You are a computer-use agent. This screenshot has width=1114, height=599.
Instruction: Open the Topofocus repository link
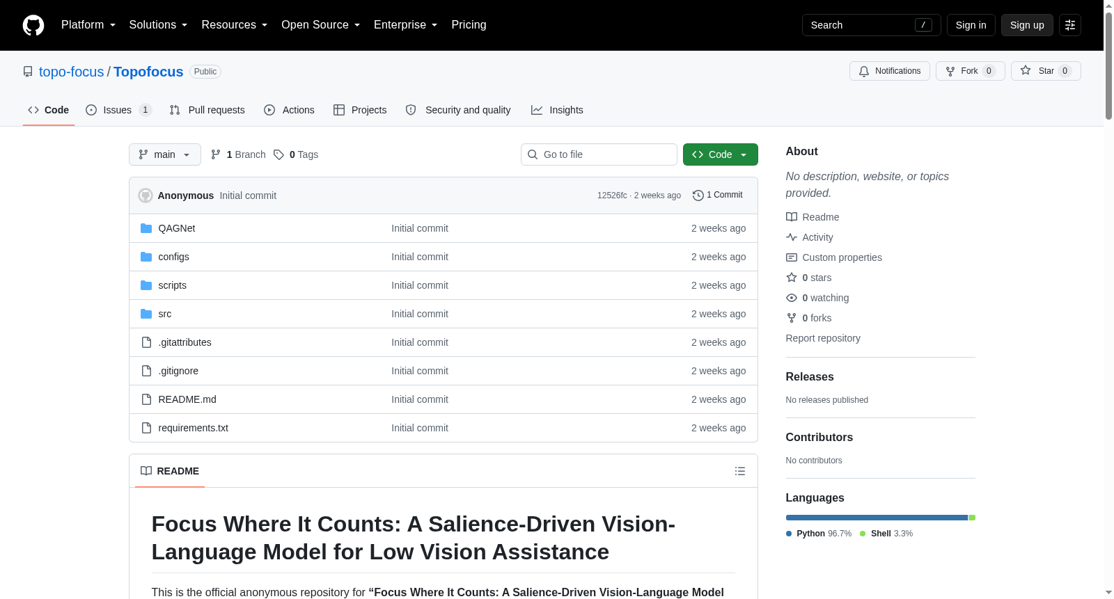[148, 72]
